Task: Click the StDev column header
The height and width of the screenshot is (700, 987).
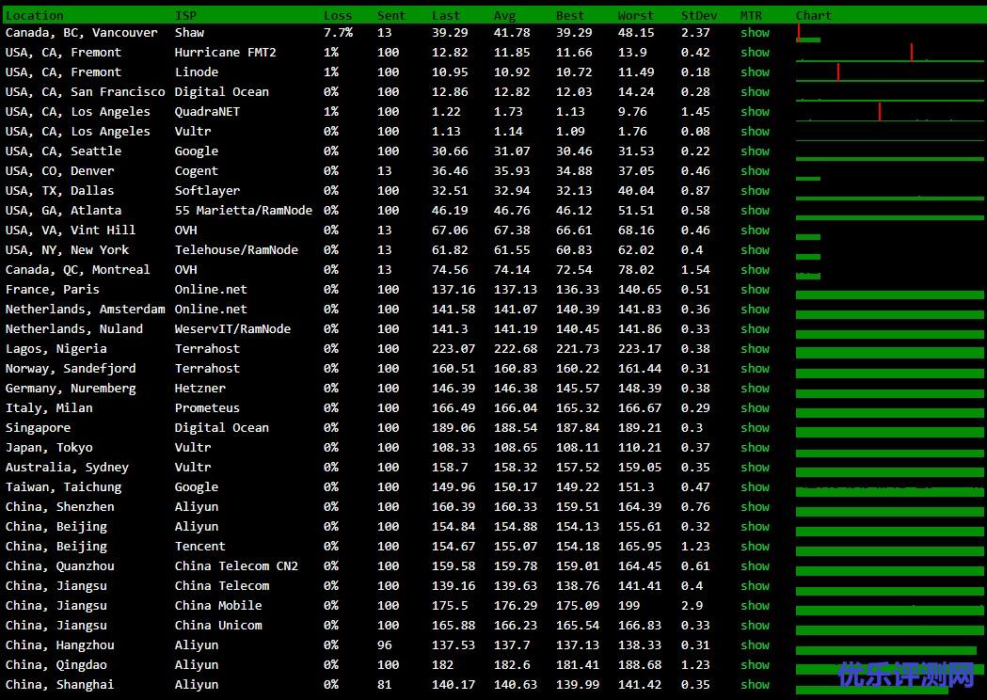Action: click(699, 16)
